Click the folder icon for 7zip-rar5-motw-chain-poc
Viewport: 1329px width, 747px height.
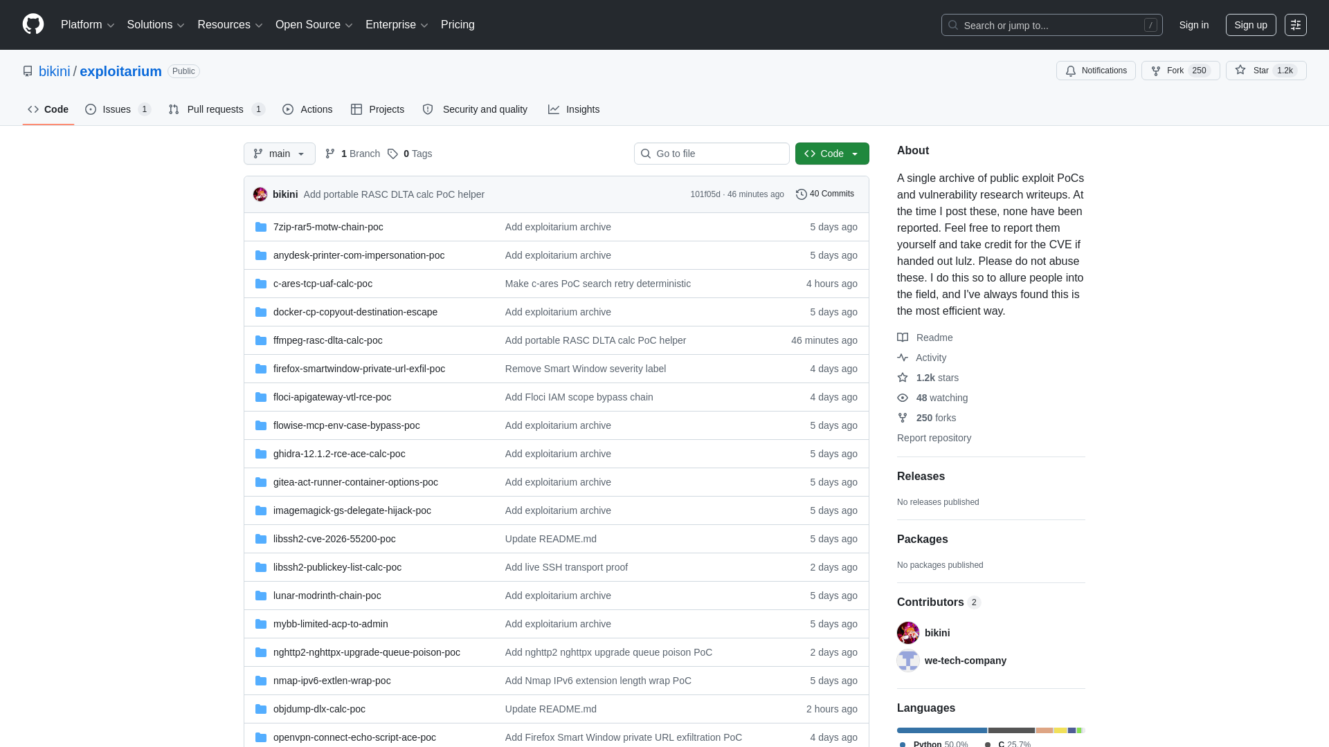tap(261, 227)
